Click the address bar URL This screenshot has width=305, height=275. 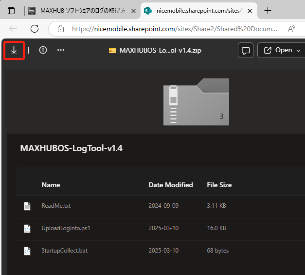pyautogui.click(x=175, y=29)
